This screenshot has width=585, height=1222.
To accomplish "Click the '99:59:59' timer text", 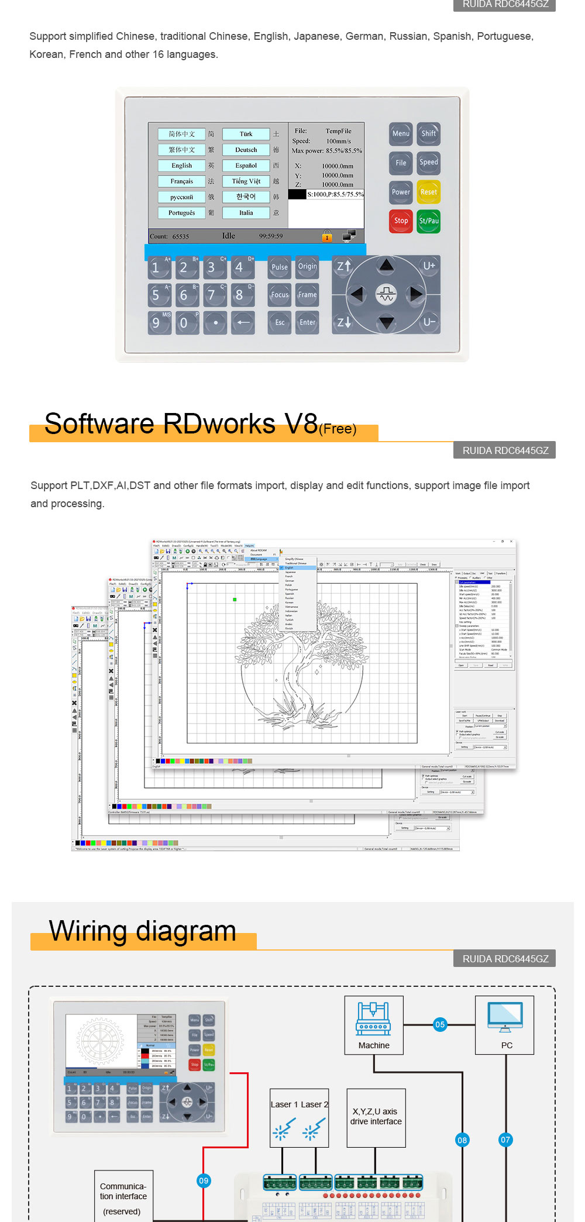I will pos(271,236).
